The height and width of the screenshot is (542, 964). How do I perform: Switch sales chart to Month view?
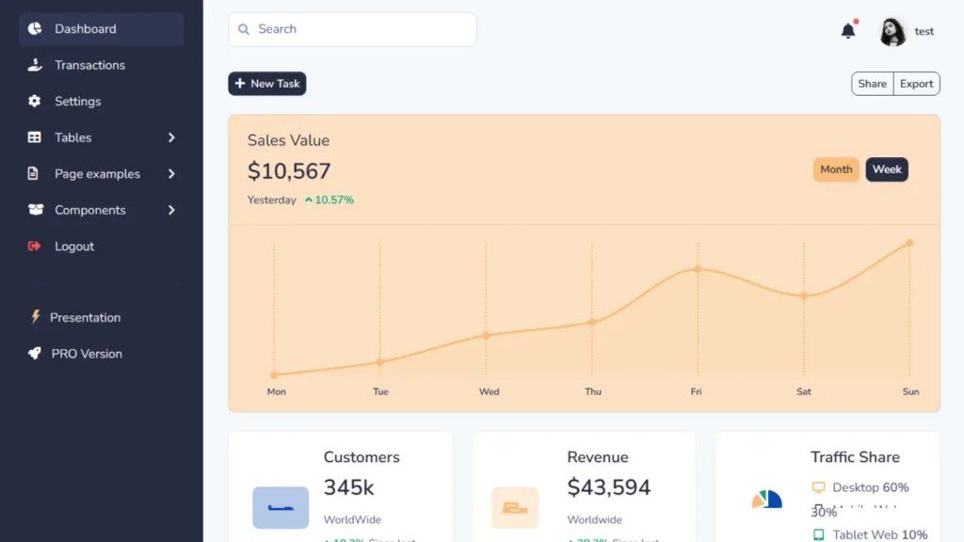836,169
